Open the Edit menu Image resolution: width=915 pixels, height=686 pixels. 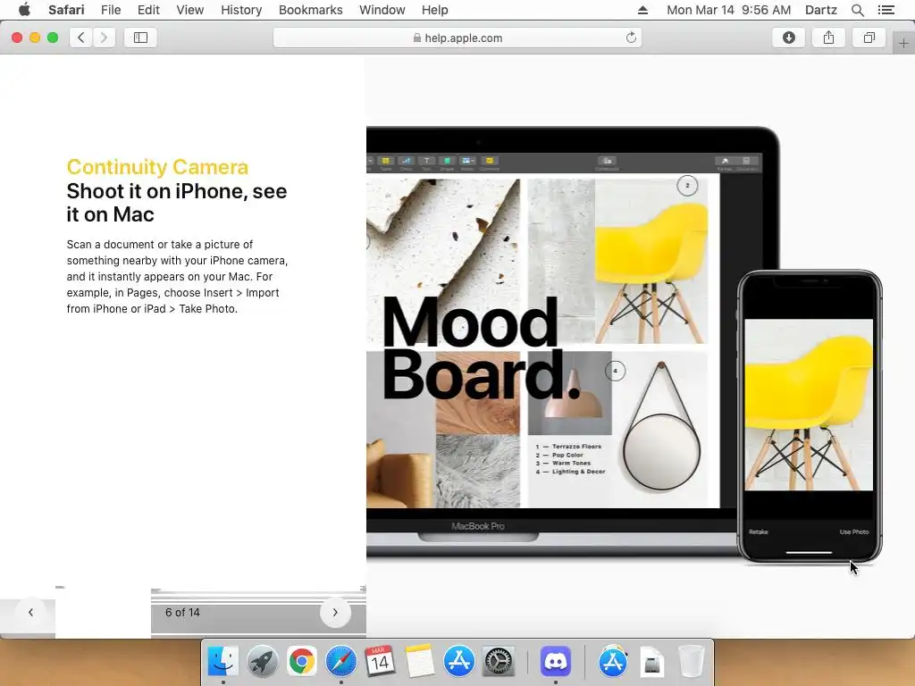[x=148, y=10]
